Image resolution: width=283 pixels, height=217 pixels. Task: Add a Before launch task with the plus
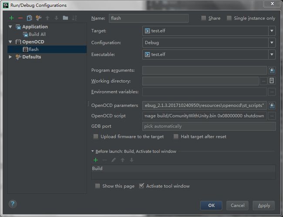click(x=95, y=160)
